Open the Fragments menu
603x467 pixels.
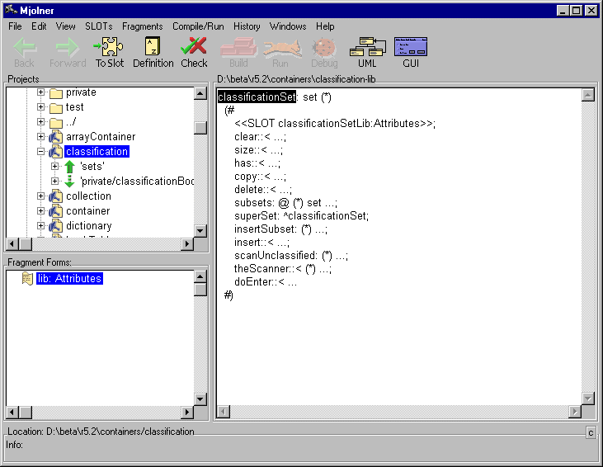tap(142, 26)
